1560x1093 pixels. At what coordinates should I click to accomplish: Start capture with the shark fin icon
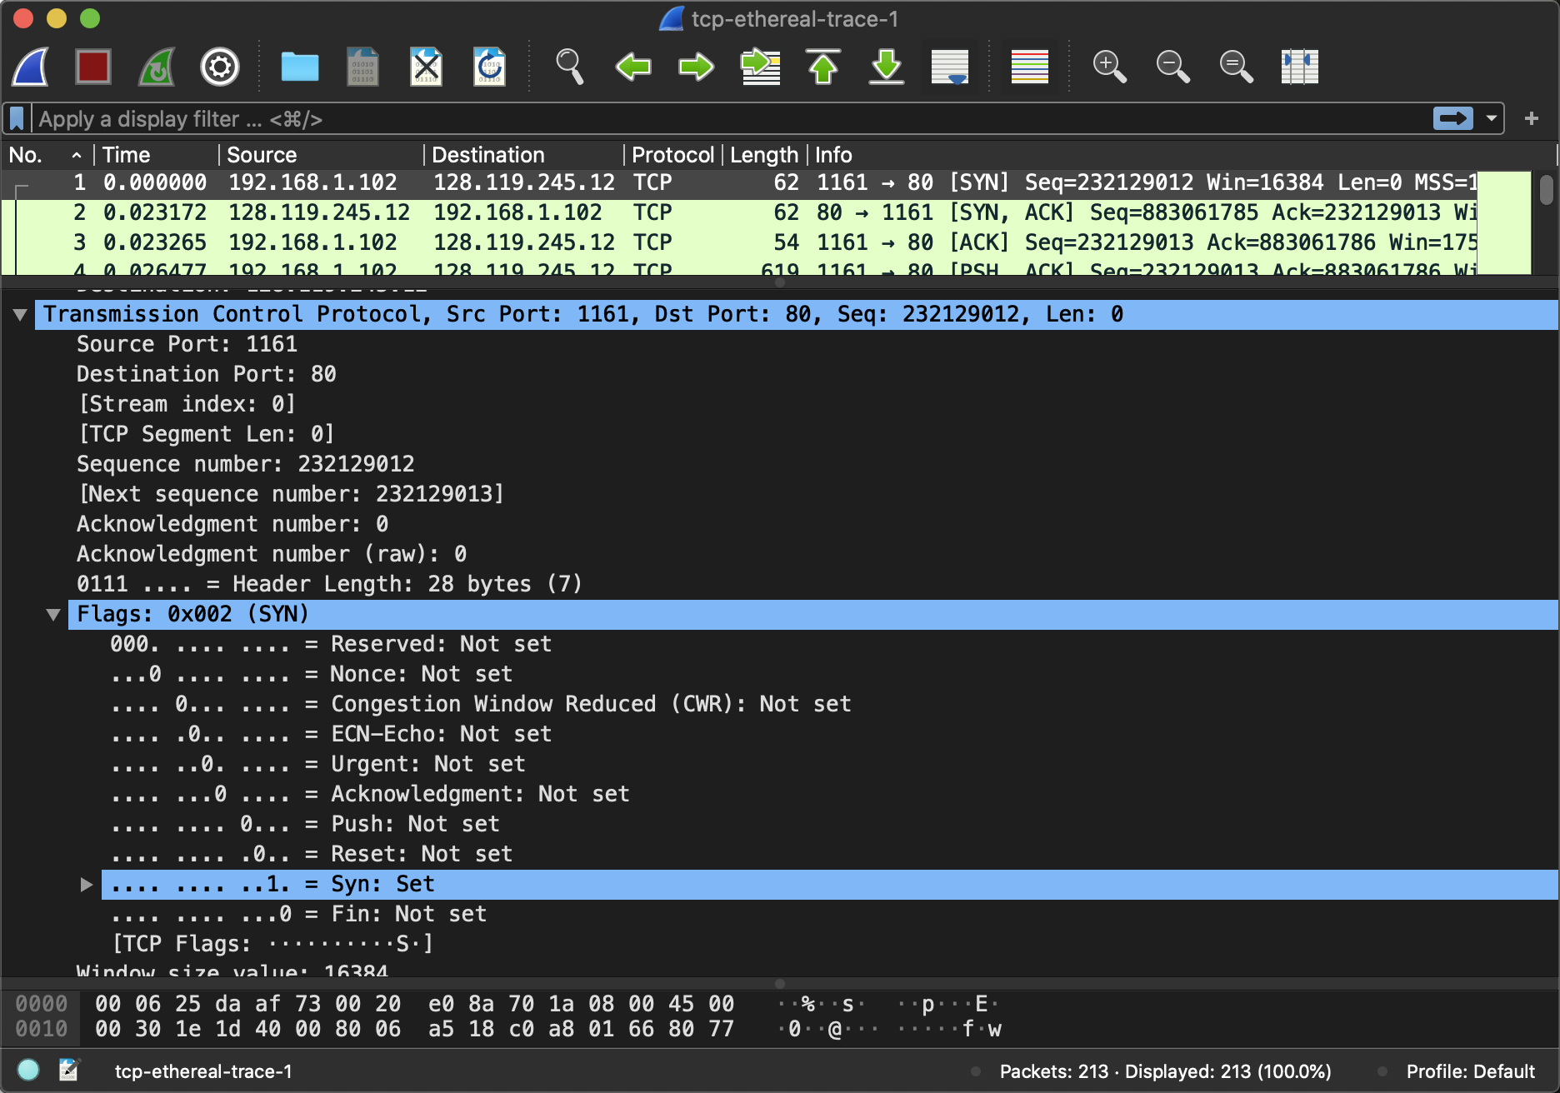pyautogui.click(x=31, y=67)
